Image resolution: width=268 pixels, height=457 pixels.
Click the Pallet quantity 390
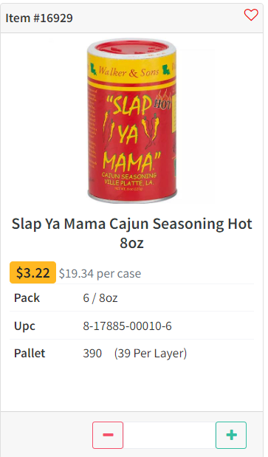click(92, 354)
